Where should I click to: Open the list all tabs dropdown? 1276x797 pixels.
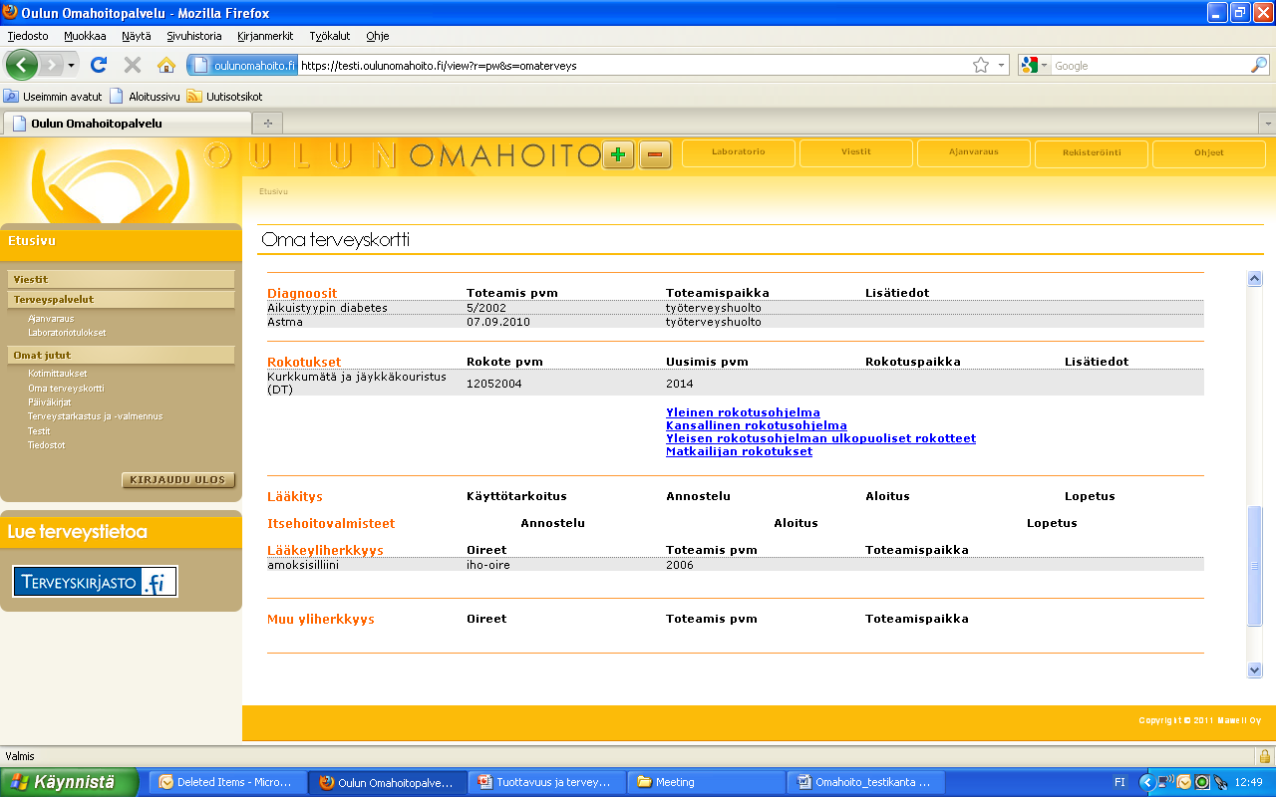pos(1267,124)
